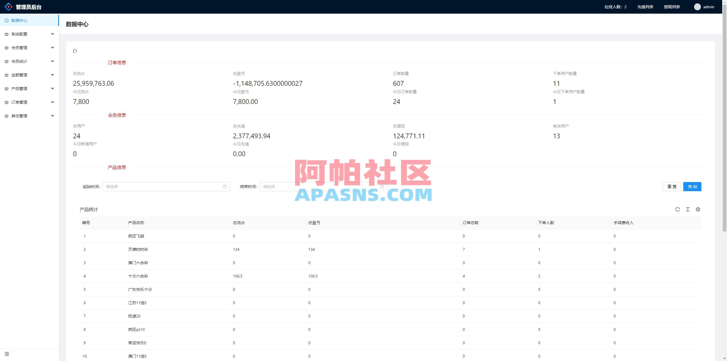
Task: Click the admin panel logo at top left
Action: [x=9, y=7]
